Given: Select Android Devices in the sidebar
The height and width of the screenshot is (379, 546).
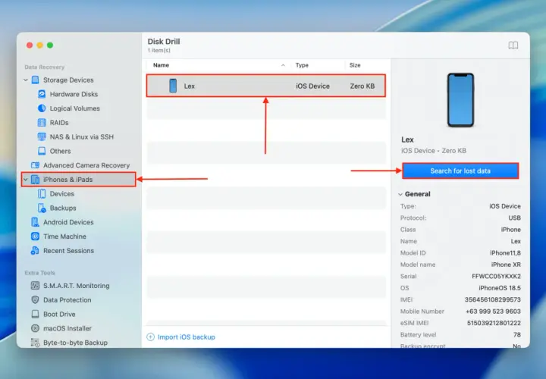Looking at the screenshot, I should (68, 222).
